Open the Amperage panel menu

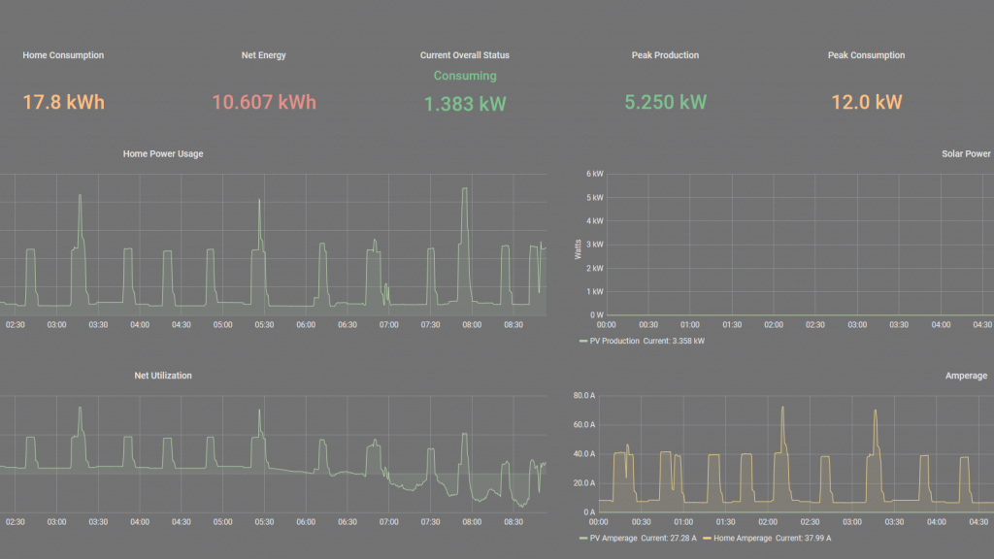pyautogui.click(x=964, y=375)
